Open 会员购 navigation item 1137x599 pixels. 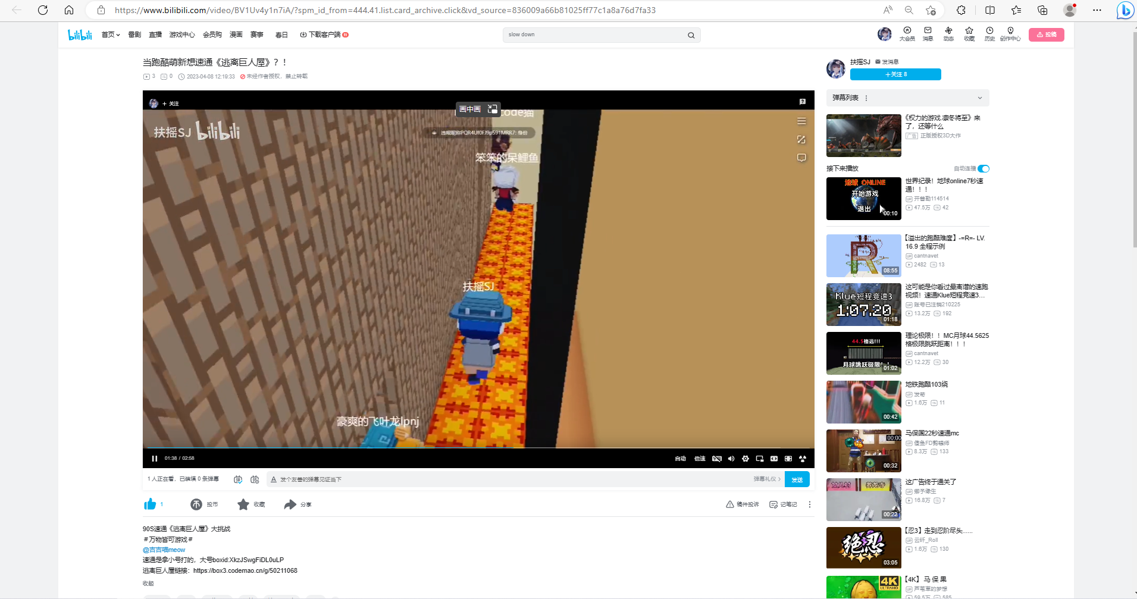point(212,35)
